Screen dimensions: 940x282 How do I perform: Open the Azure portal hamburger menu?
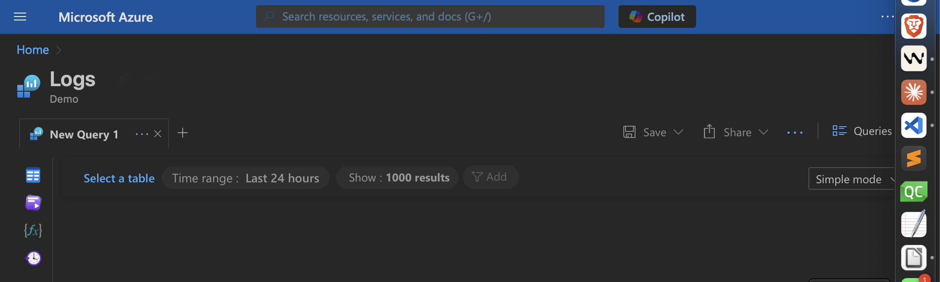[x=20, y=17]
